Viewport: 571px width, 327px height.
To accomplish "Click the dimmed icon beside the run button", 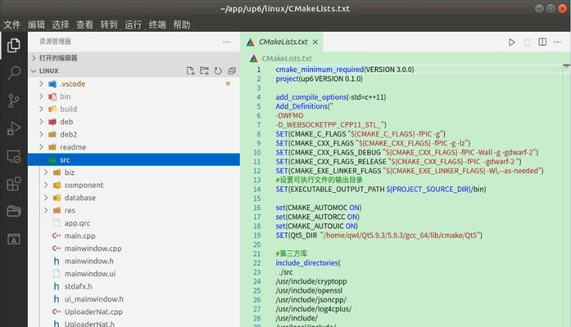I will pos(527,43).
